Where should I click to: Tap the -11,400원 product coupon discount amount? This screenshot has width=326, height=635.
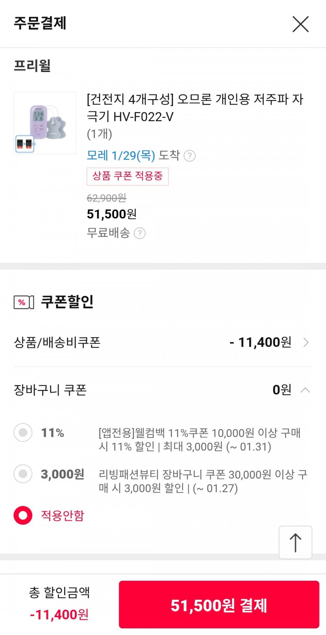(260, 342)
